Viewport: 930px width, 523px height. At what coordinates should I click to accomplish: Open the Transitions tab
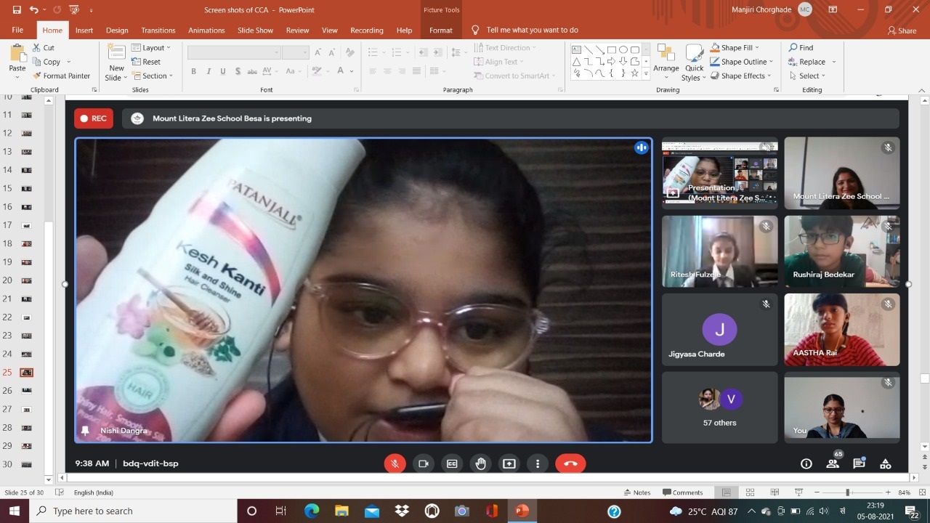click(x=158, y=31)
